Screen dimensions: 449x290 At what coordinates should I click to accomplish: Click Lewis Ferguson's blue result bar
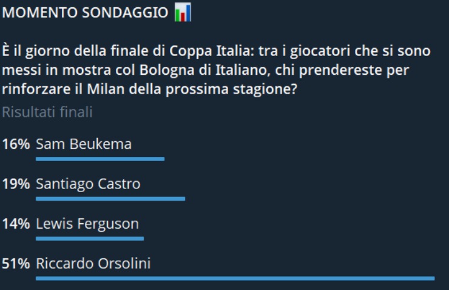tap(90, 238)
